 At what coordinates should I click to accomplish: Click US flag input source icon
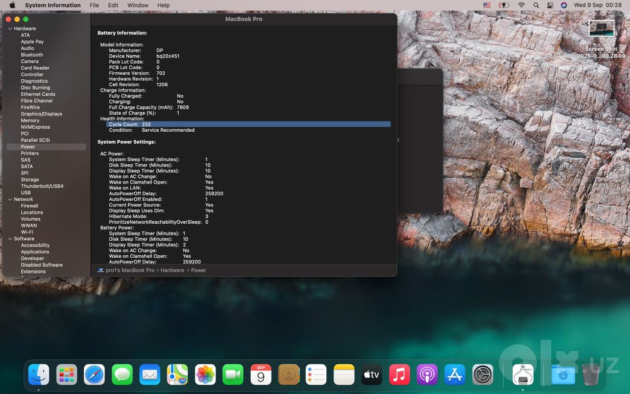(487, 5)
